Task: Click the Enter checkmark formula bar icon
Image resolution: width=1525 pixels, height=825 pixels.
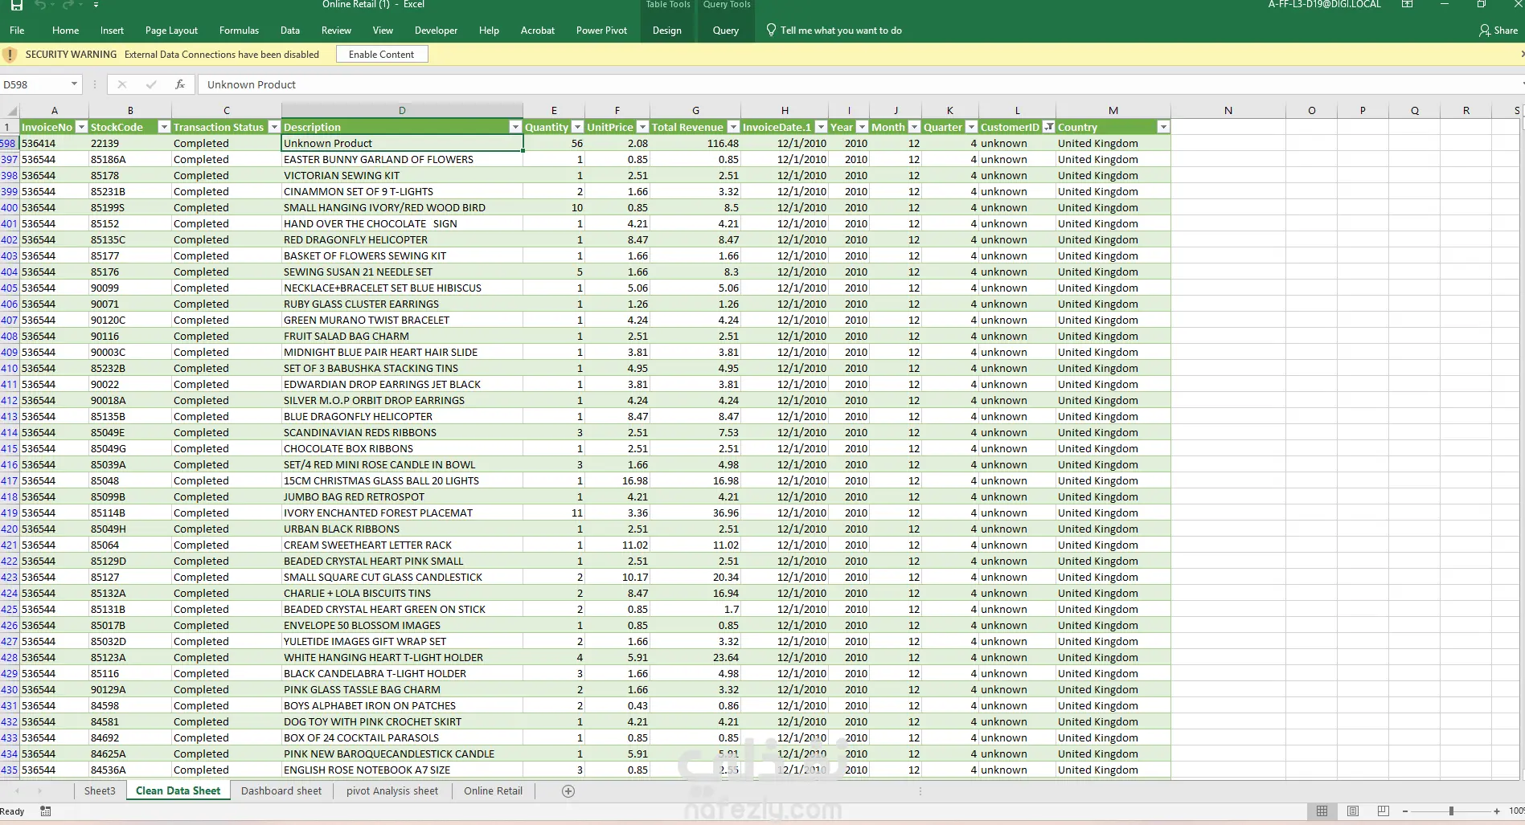Action: pyautogui.click(x=151, y=84)
